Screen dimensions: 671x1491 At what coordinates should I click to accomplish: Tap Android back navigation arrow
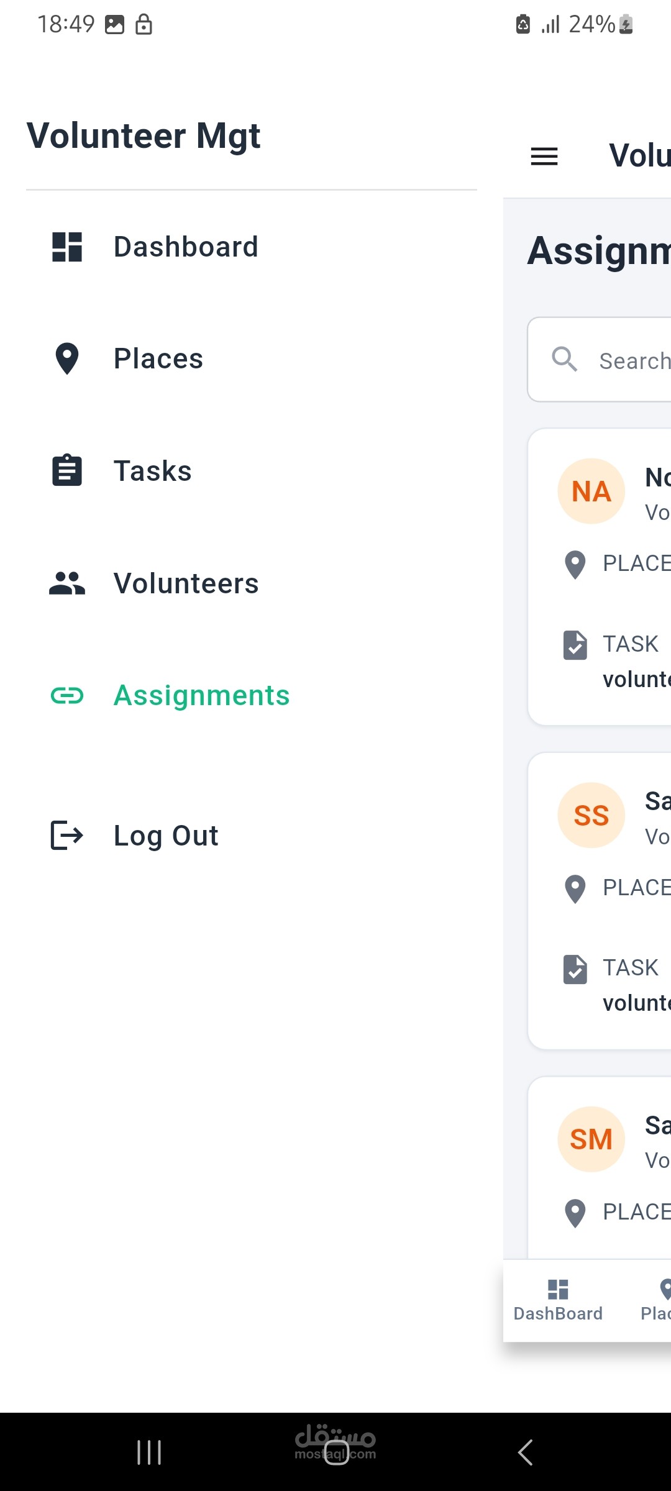click(526, 1452)
